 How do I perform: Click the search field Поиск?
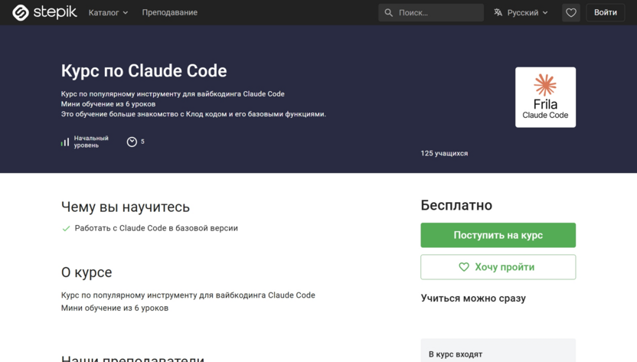tap(431, 12)
